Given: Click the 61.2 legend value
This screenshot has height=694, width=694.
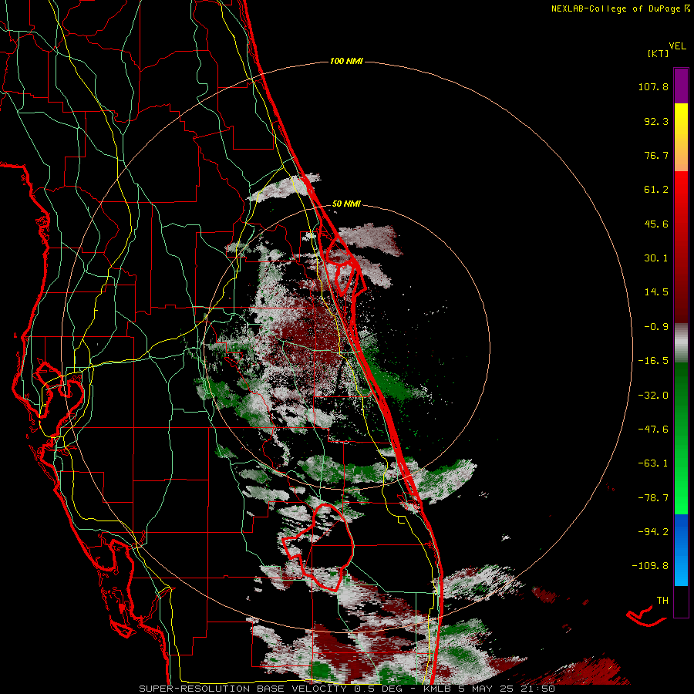Looking at the screenshot, I should (656, 190).
